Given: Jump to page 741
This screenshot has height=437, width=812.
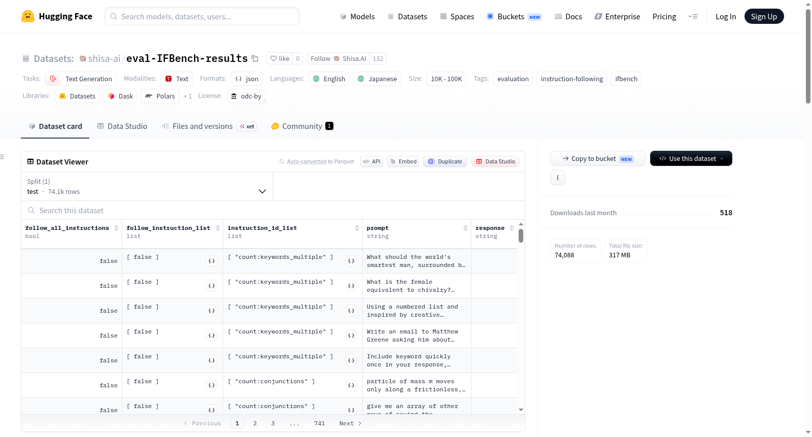Looking at the screenshot, I should (319, 423).
